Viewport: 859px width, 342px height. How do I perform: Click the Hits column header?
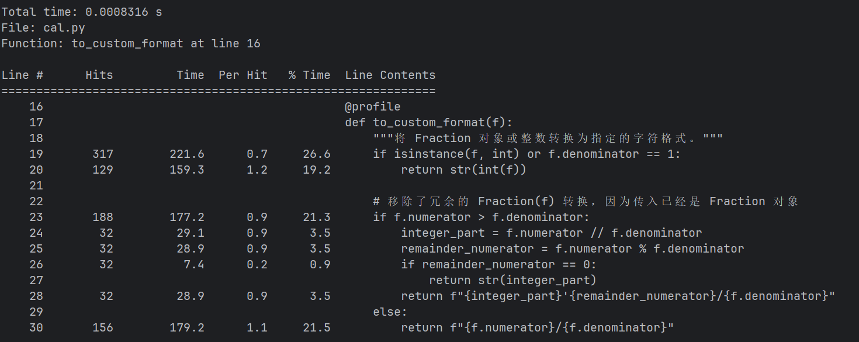pyautogui.click(x=99, y=75)
